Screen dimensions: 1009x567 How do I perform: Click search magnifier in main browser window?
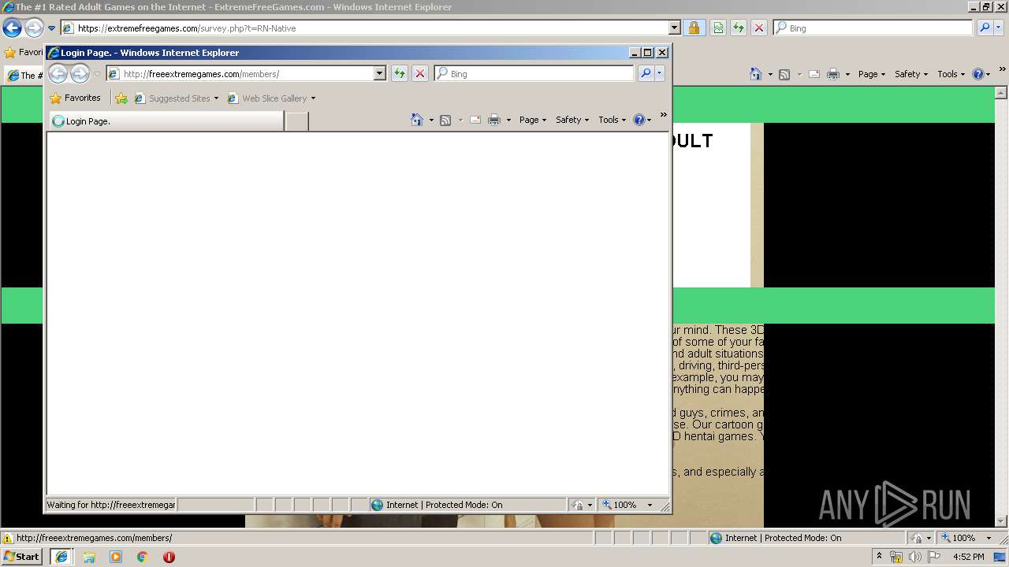click(x=985, y=28)
